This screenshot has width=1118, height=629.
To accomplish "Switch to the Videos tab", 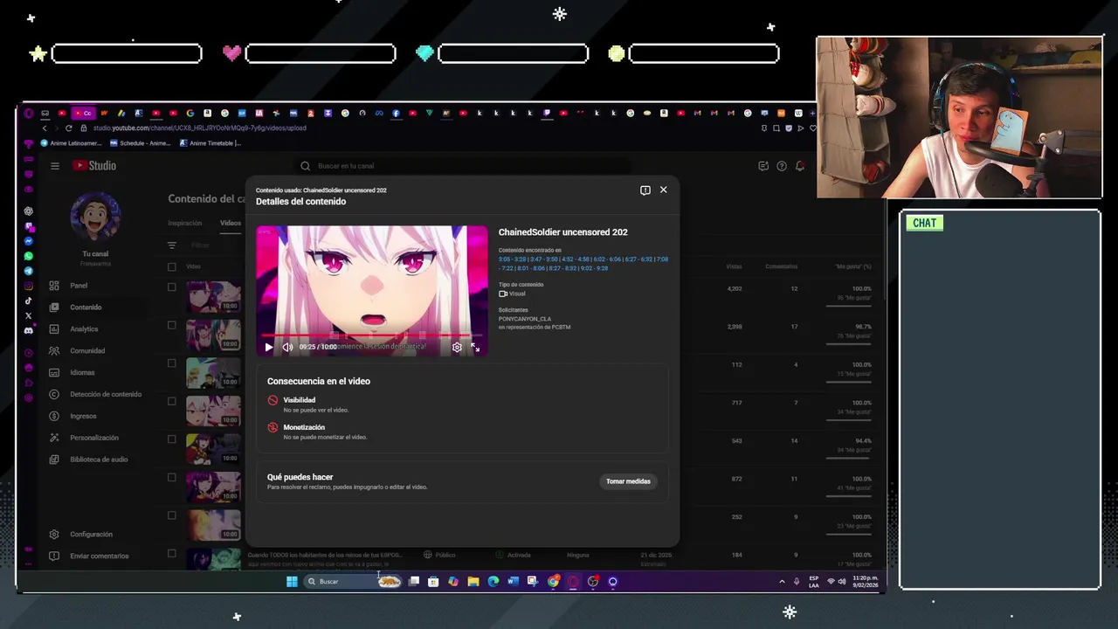I will pos(231,224).
